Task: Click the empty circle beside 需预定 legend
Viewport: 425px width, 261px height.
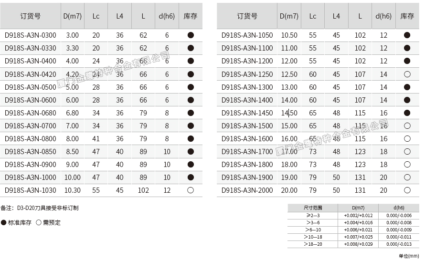Action: (39, 223)
